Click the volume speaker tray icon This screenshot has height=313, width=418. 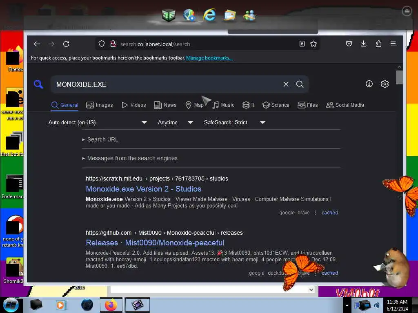377,305
